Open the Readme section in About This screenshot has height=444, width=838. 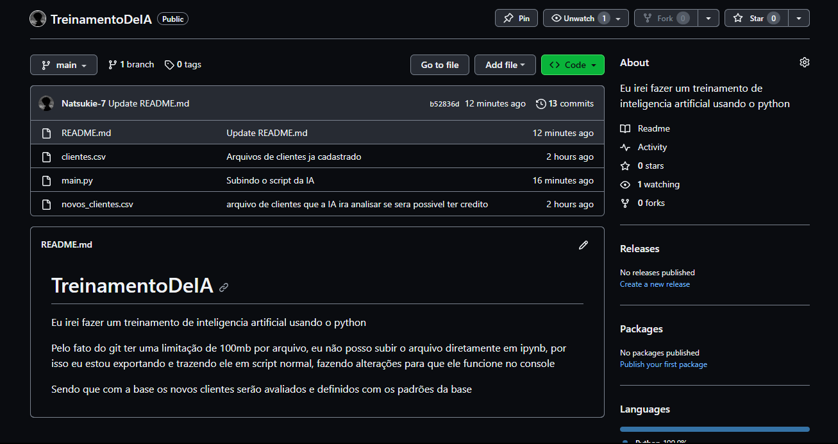(653, 128)
